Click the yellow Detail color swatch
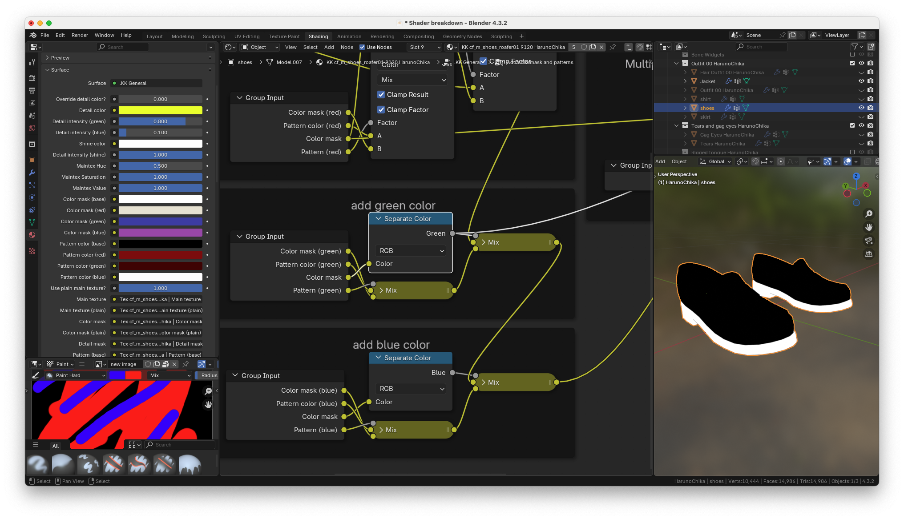The height and width of the screenshot is (519, 904). [x=160, y=110]
